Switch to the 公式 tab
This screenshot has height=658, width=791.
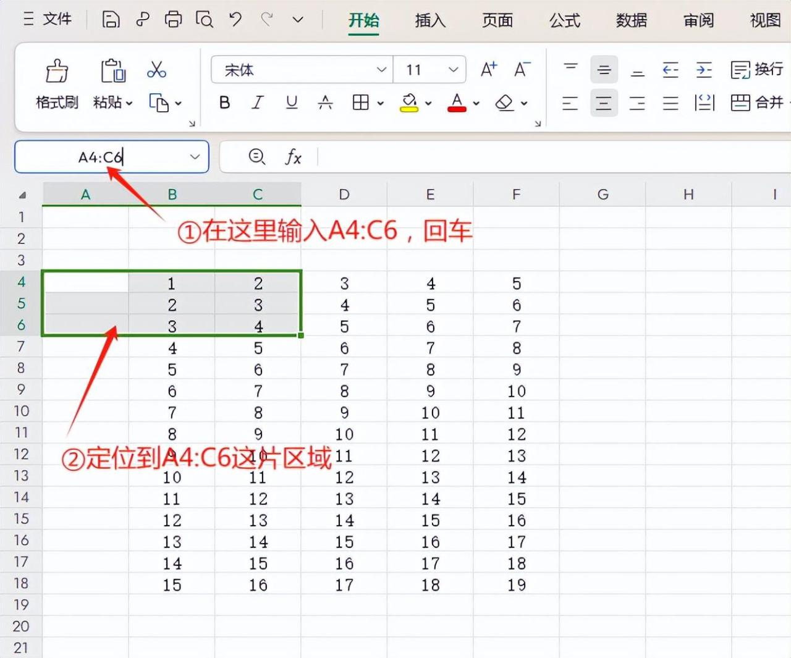tap(565, 20)
